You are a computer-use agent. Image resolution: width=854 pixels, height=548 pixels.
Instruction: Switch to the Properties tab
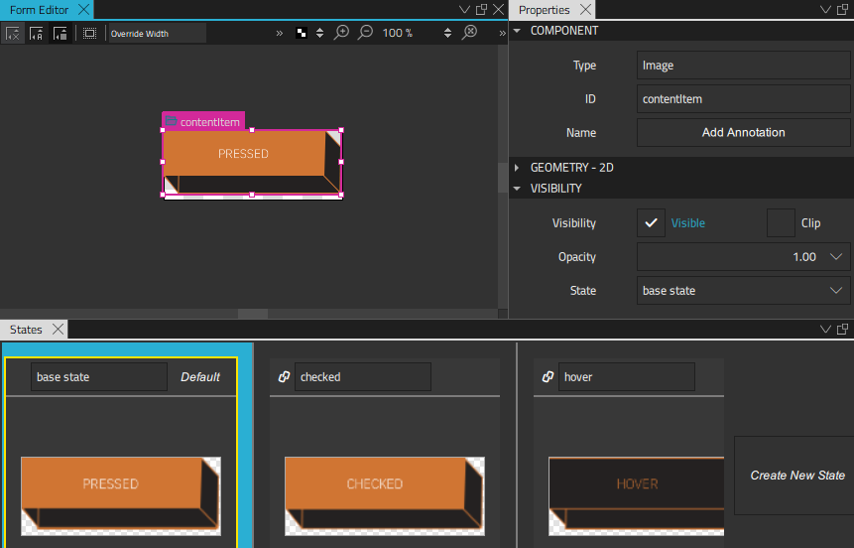(x=545, y=10)
